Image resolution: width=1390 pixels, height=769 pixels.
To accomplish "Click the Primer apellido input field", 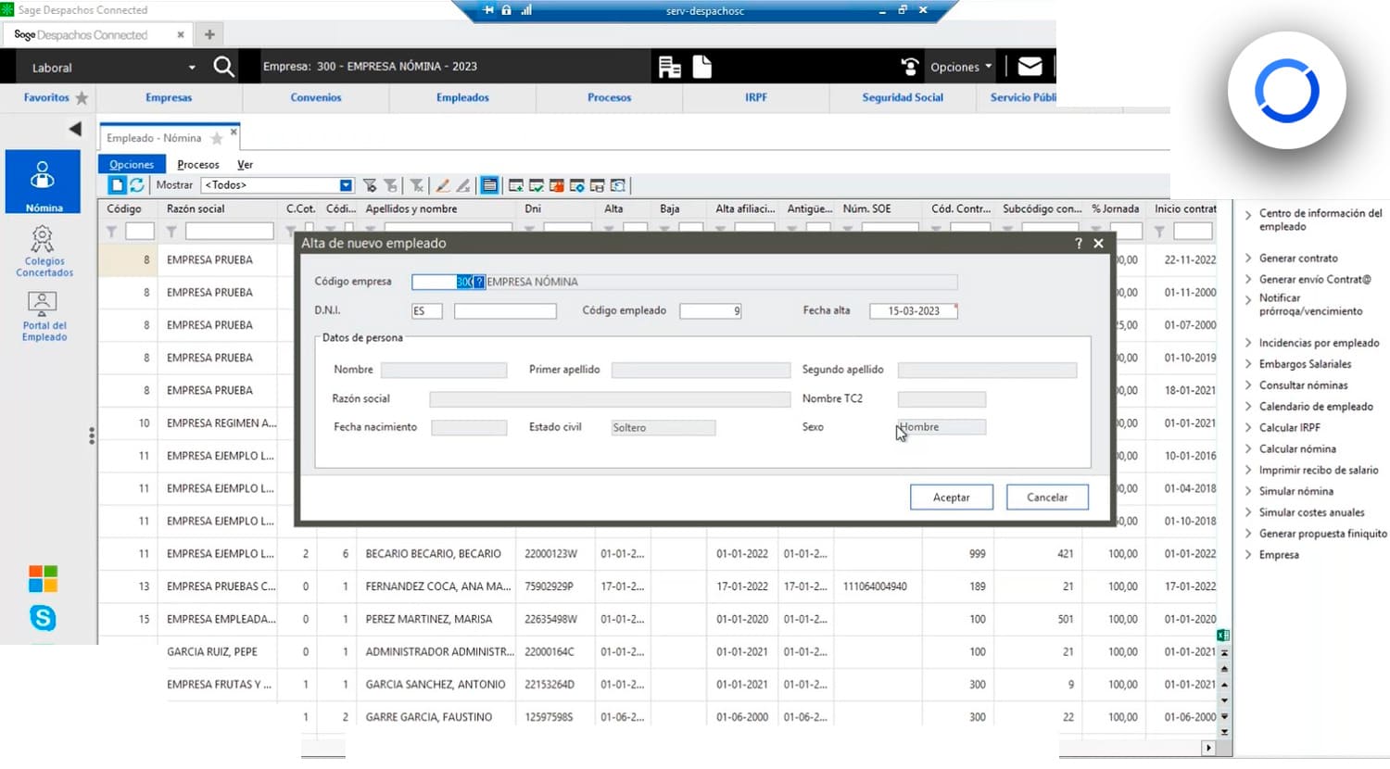I will coord(701,370).
